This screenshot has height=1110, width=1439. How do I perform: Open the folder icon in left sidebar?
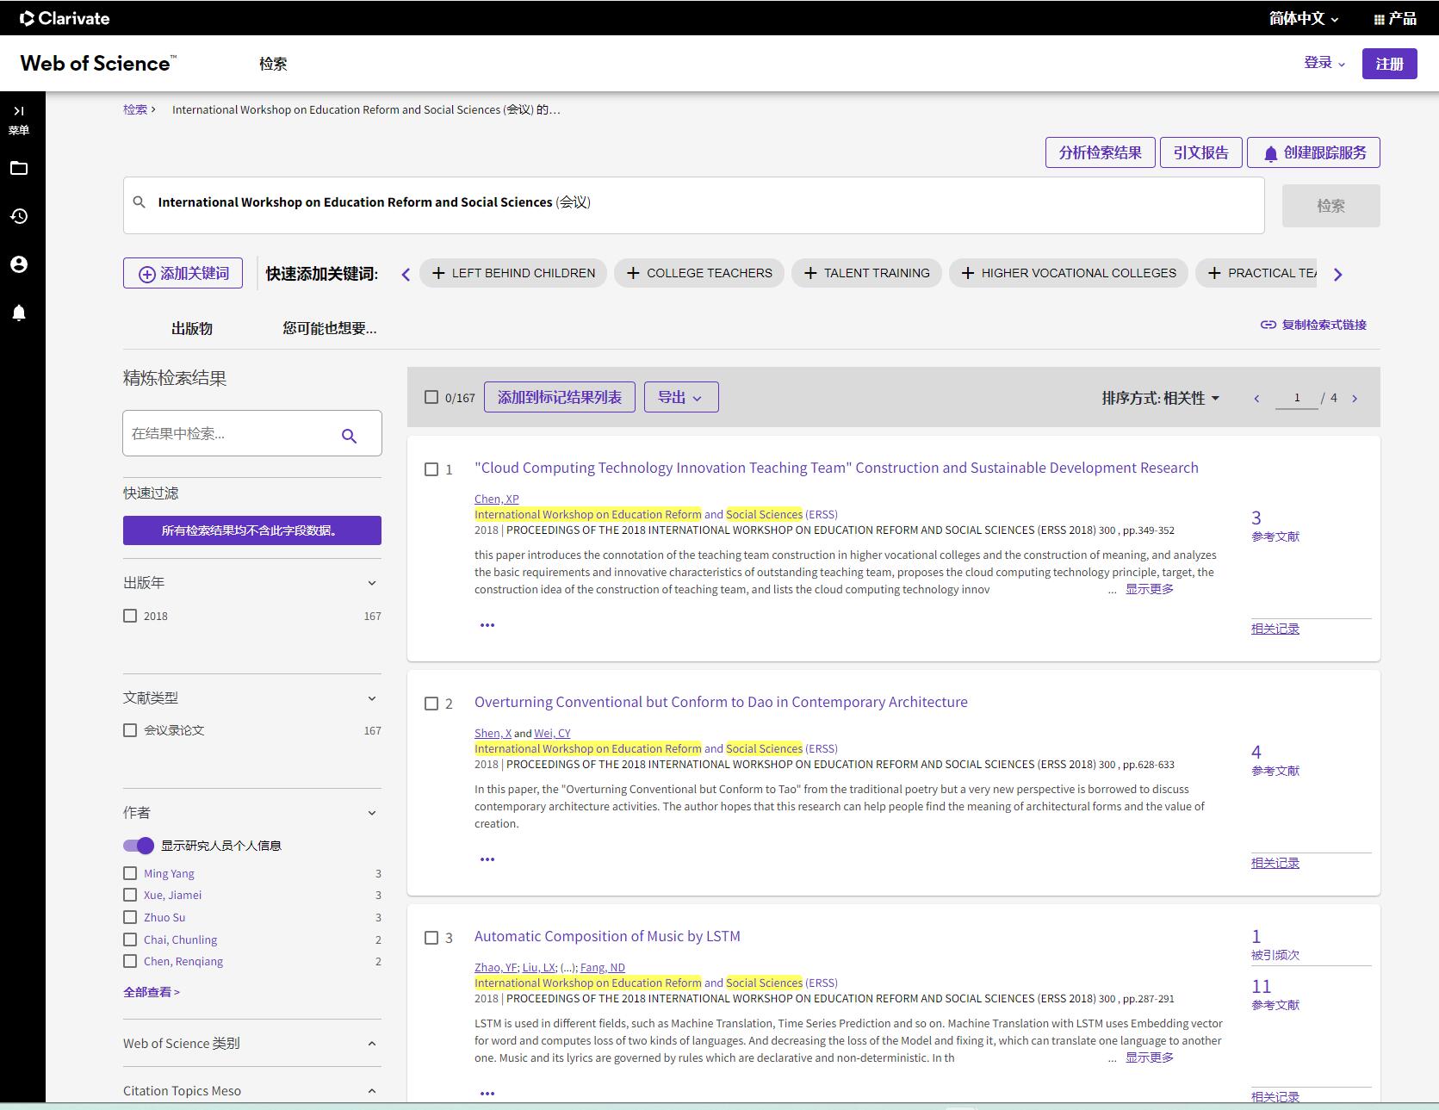tap(19, 168)
